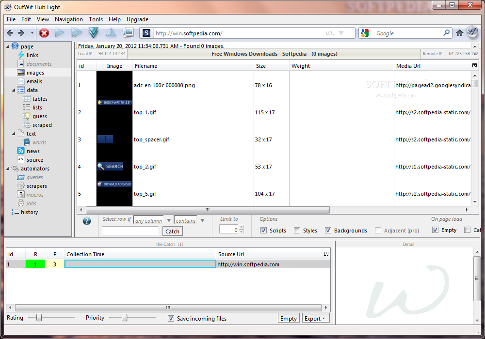Click the single play arrow toolbar icon
Image resolution: width=485 pixels, height=339 pixels.
pos(59,32)
